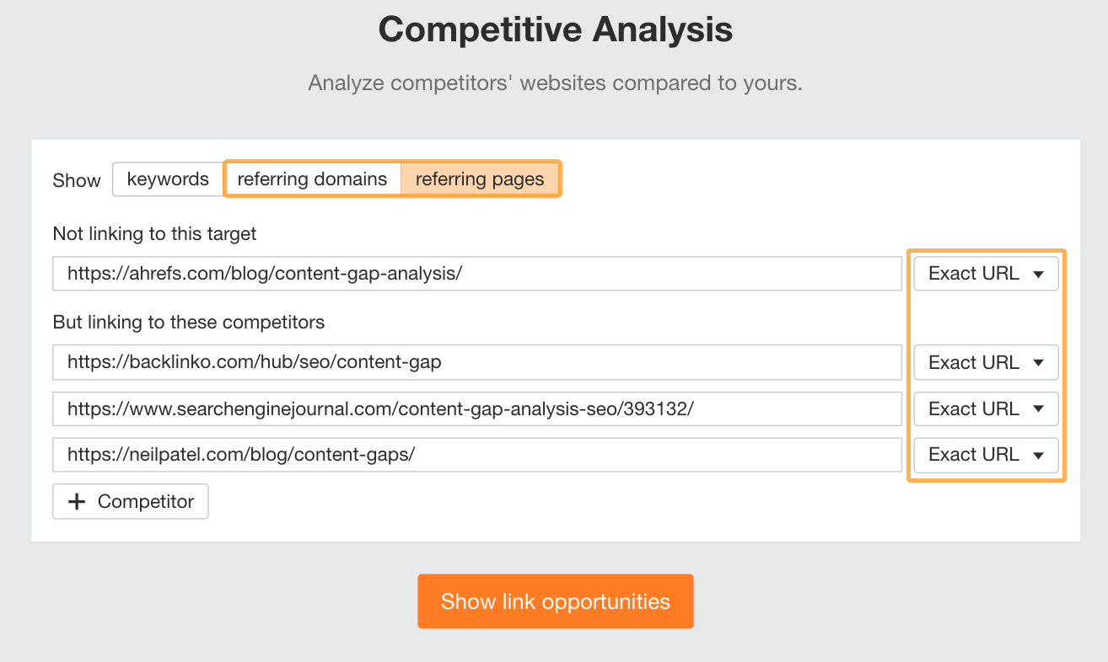Select the referring pages tab
Screen dimensions: 1108x662
480,179
